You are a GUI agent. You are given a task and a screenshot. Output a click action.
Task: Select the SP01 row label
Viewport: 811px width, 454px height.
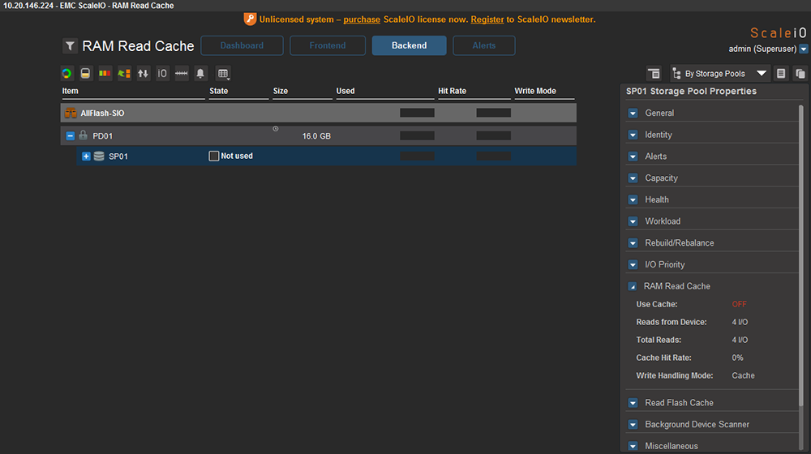click(118, 156)
